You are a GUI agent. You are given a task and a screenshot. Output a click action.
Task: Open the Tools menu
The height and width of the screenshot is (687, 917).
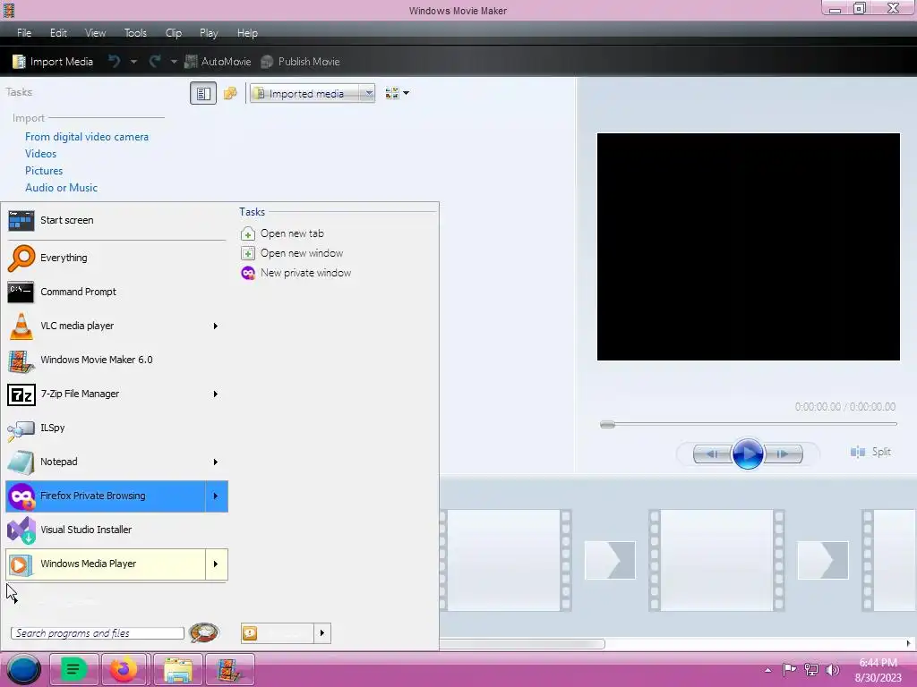pos(135,33)
